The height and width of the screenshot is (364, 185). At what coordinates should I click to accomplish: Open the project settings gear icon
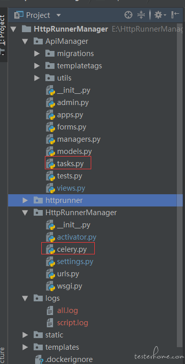pos(159,15)
